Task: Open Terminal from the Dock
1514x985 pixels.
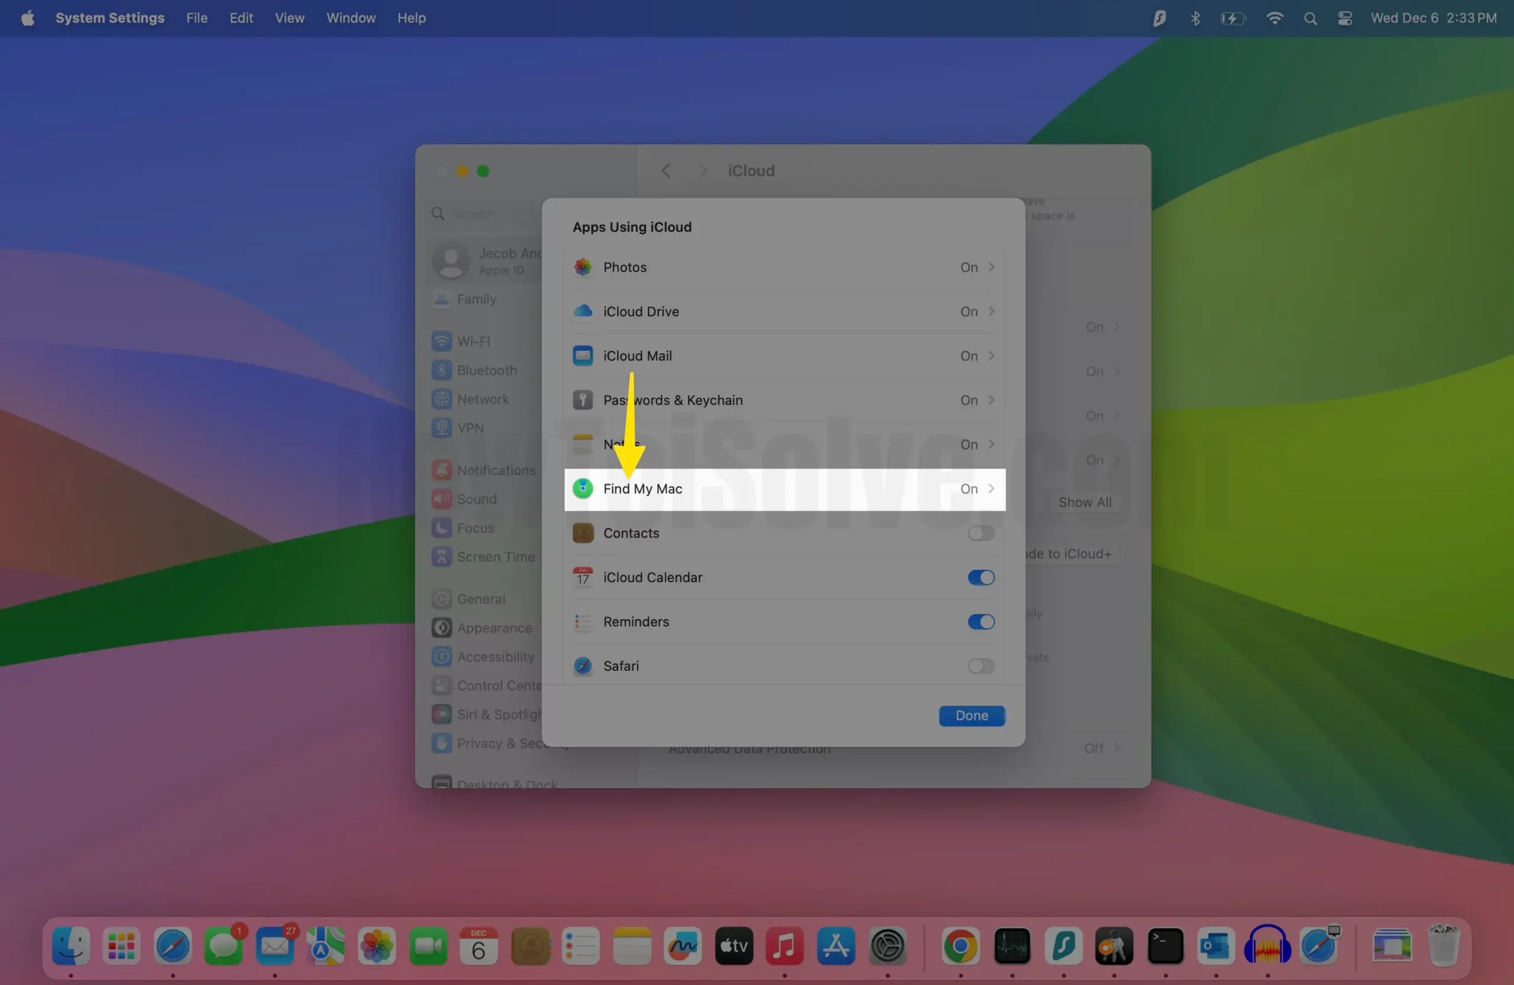Action: pyautogui.click(x=1166, y=946)
